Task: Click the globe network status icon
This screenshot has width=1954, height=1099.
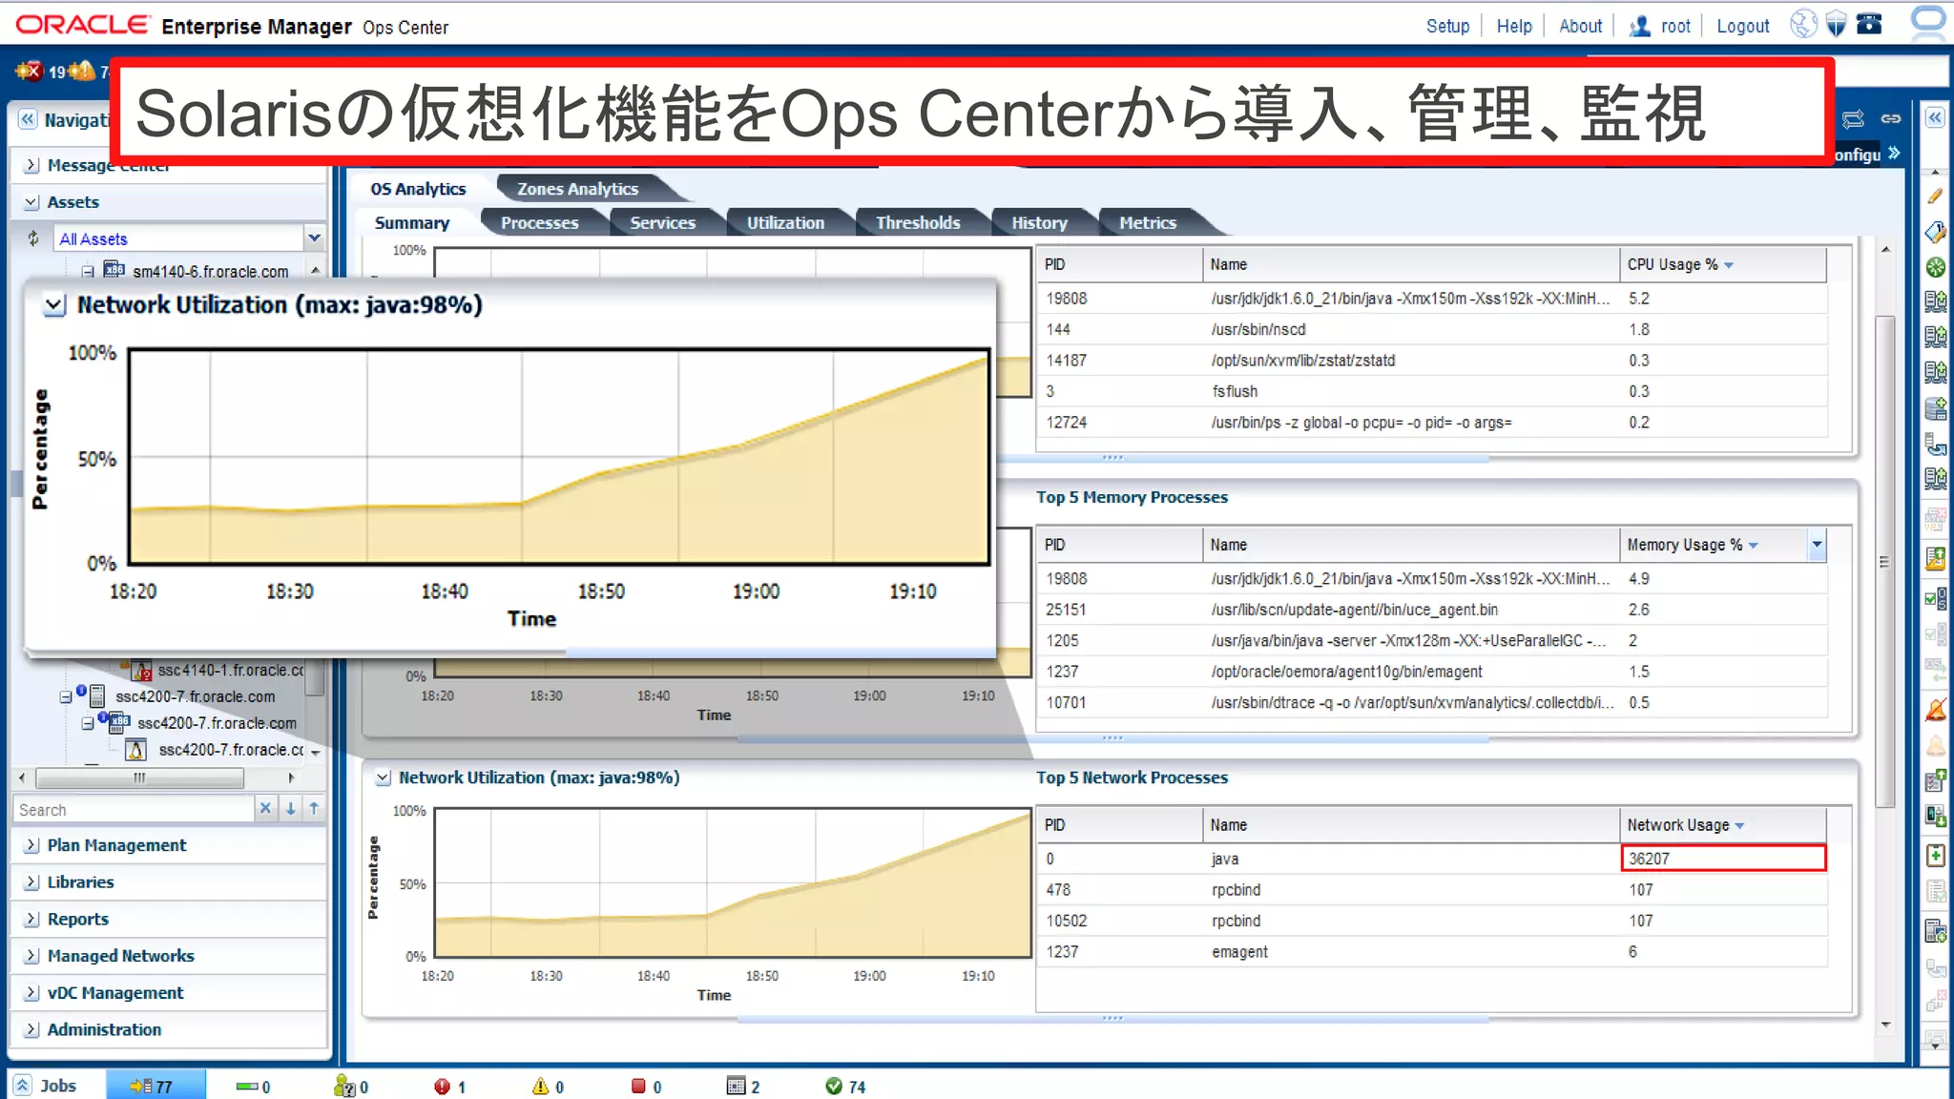Action: point(1802,24)
